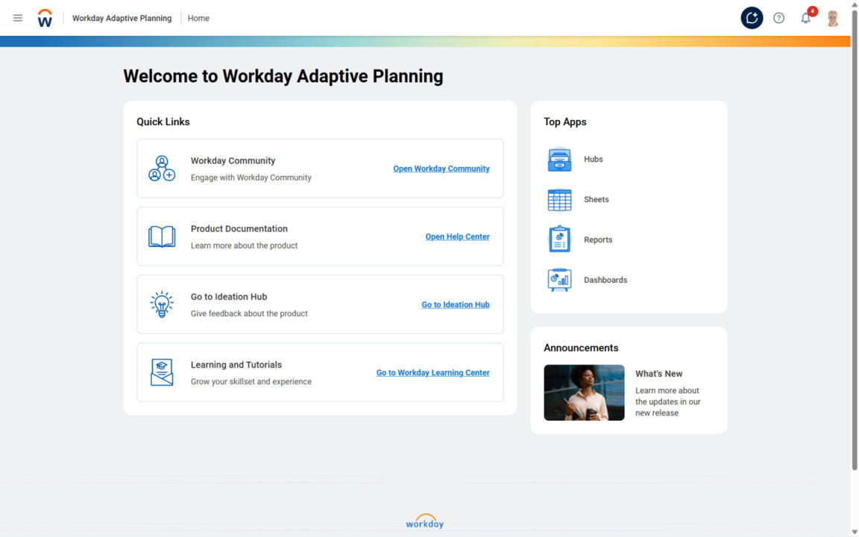Click the help question mark icon

(778, 18)
